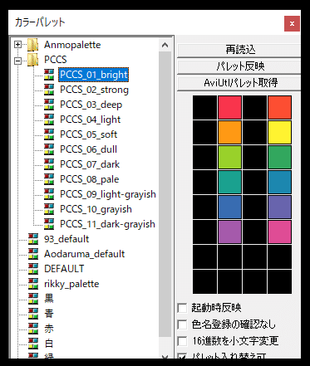Image resolution: width=310 pixels, height=366 pixels.
Task: Pick the purple color swatch
Action: (229, 232)
